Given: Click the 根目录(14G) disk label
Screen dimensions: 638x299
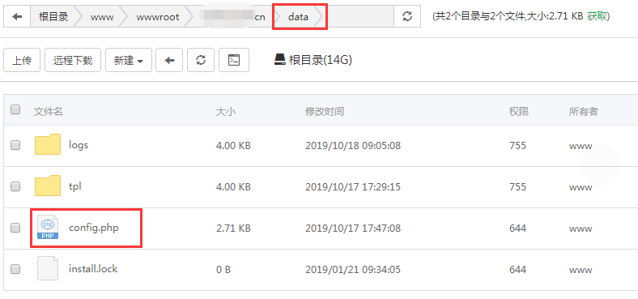Looking at the screenshot, I should [x=321, y=60].
